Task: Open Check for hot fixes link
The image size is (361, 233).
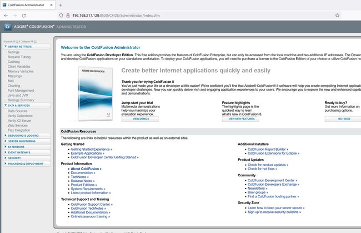Action: pos(263,169)
